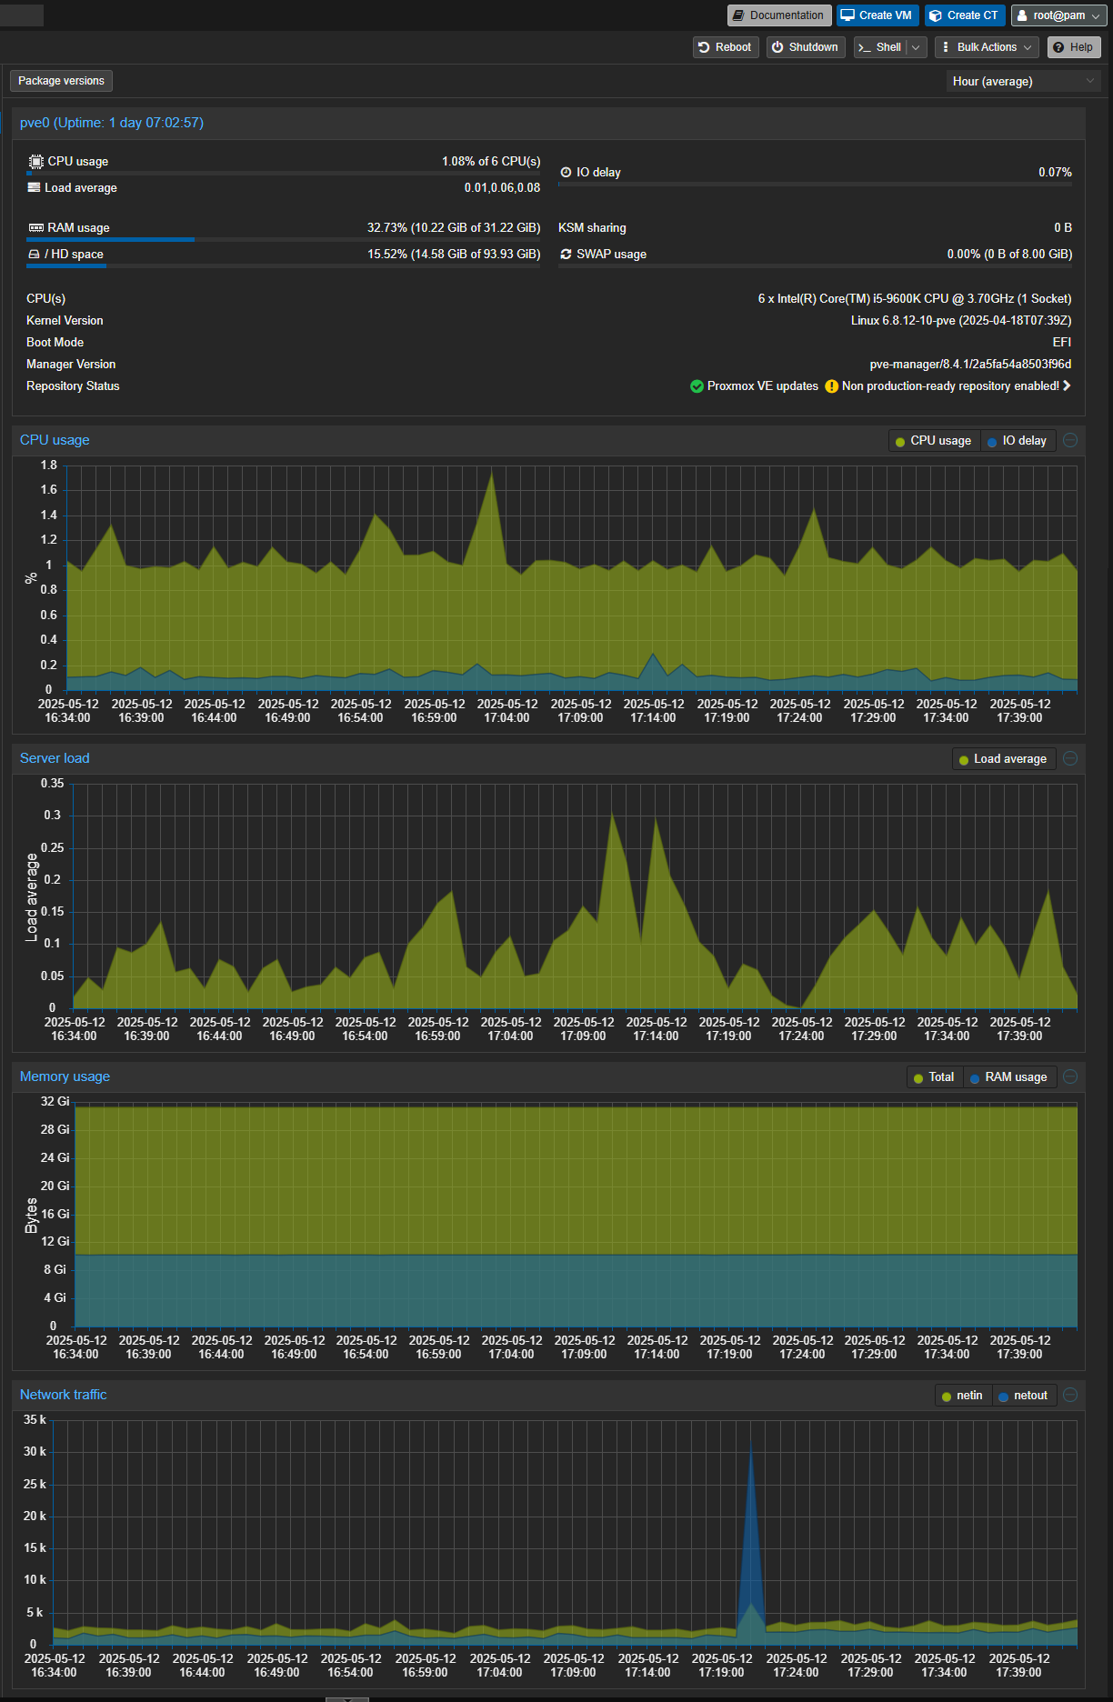The image size is (1113, 1702).
Task: Open the Shell split-button arrow menu
Action: [916, 47]
